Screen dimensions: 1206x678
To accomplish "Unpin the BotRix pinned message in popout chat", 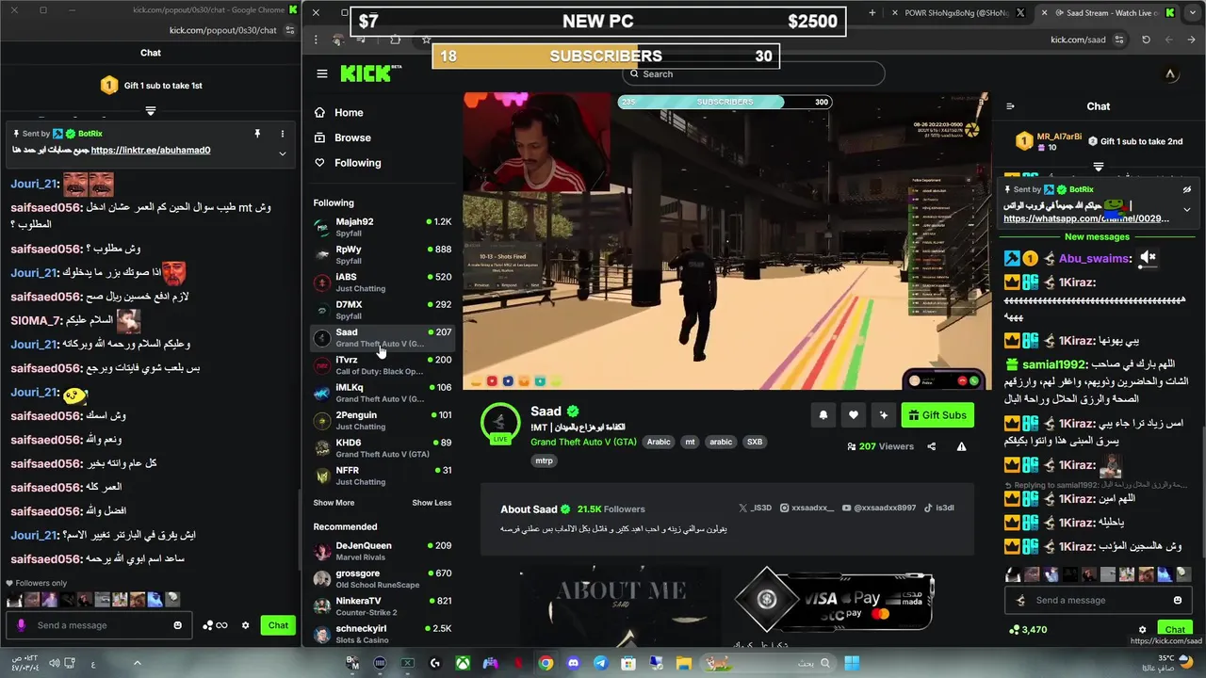I will (257, 134).
